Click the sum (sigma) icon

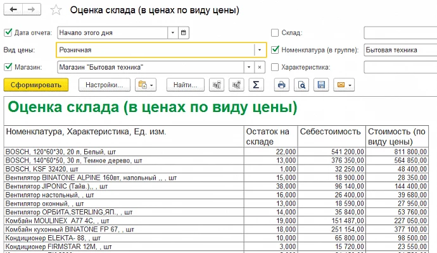[256, 85]
